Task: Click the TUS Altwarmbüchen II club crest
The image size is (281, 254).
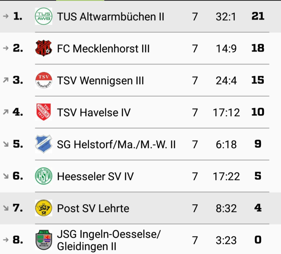Action: (x=44, y=17)
